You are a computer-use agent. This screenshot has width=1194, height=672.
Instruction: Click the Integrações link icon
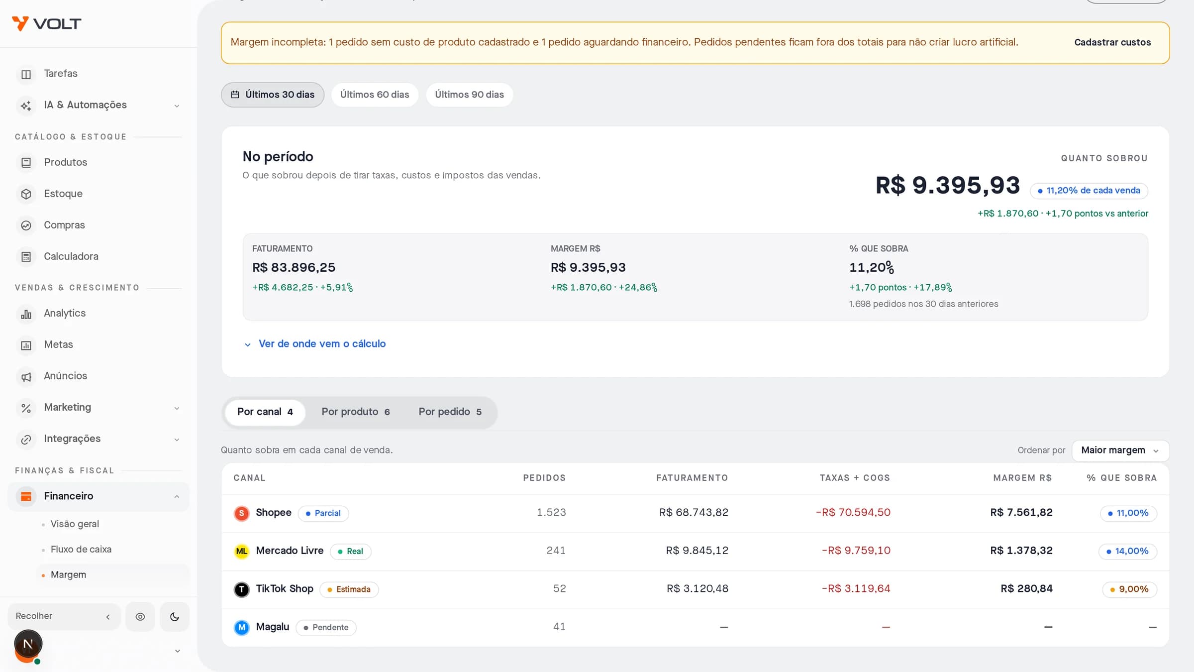[x=26, y=439]
